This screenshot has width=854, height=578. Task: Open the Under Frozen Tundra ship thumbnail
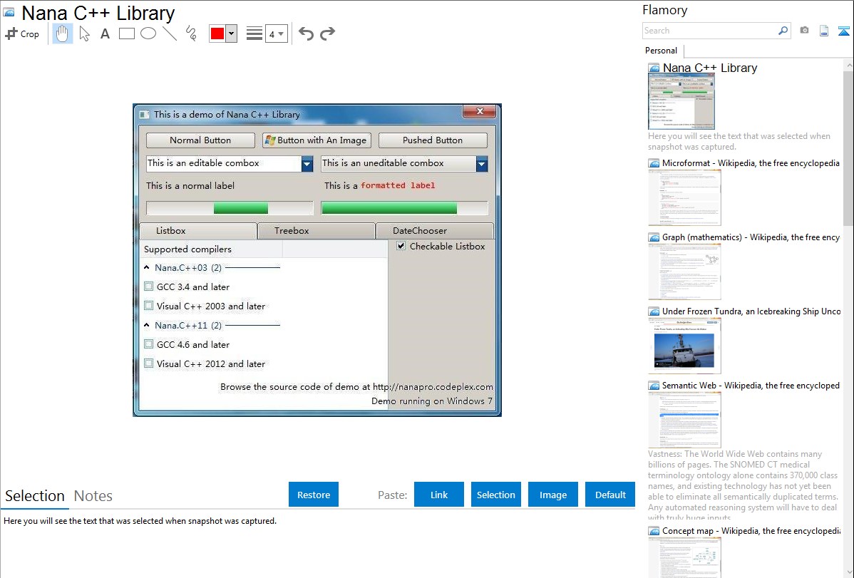[684, 346]
